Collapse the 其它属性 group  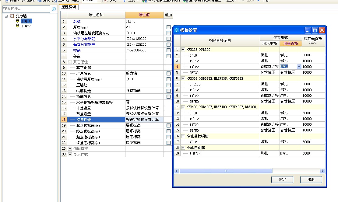70,62
